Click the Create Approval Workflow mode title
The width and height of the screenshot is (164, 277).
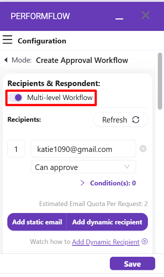(82, 60)
